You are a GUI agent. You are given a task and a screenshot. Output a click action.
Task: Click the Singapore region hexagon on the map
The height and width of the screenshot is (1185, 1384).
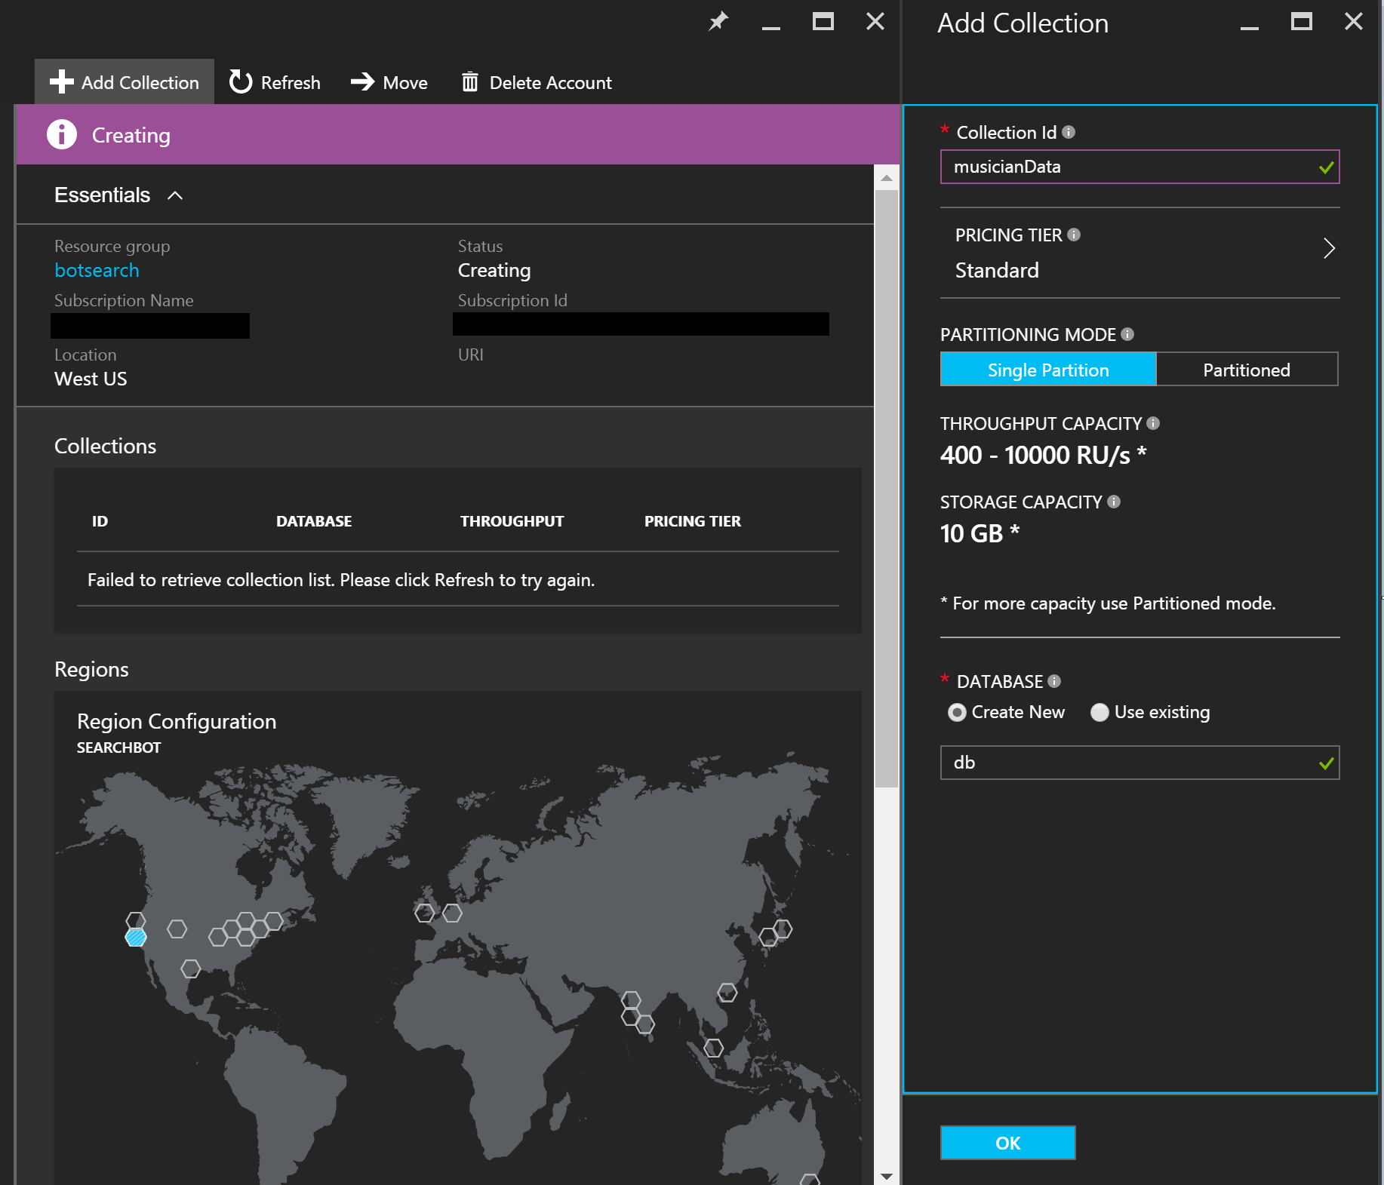tap(714, 1048)
